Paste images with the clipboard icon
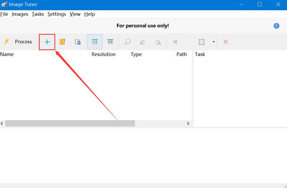Viewport: 287px width, 188px height. click(x=78, y=42)
